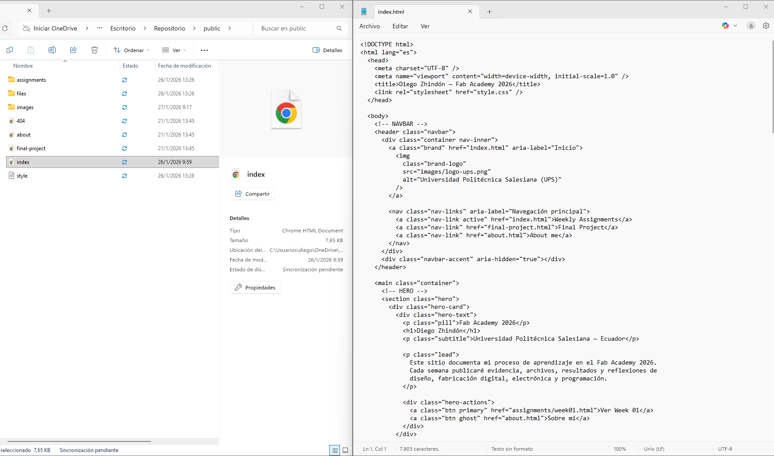The height and width of the screenshot is (456, 774).
Task: Open the Ordenar dropdown
Action: (131, 50)
